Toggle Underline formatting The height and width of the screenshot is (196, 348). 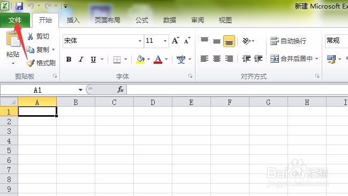tap(94, 59)
